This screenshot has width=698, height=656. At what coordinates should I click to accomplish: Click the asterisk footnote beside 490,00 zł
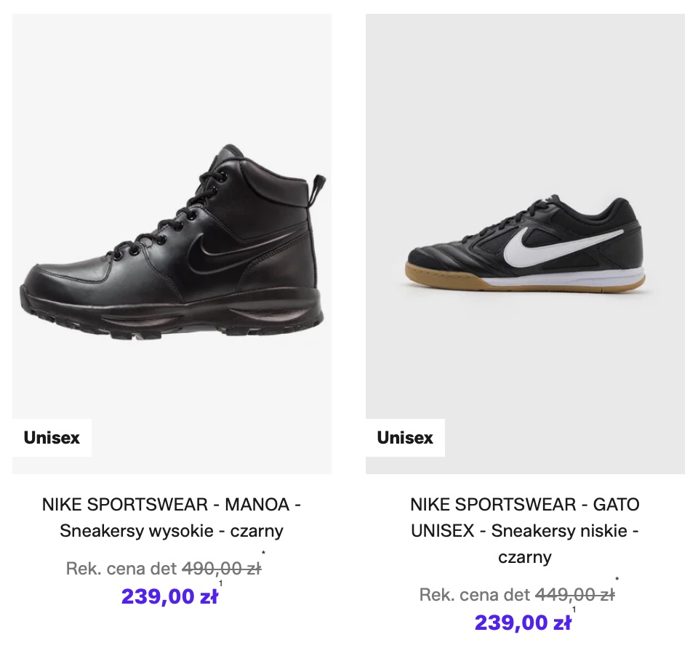coord(263,555)
